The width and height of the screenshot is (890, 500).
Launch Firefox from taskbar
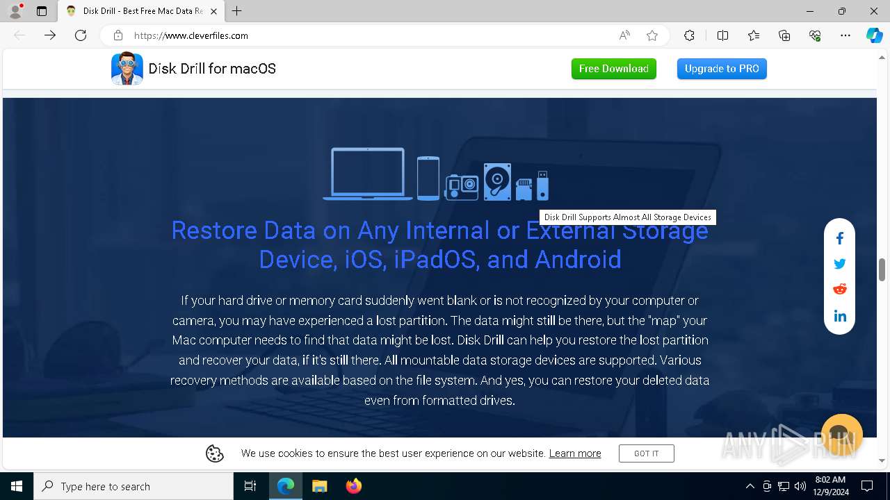click(354, 486)
